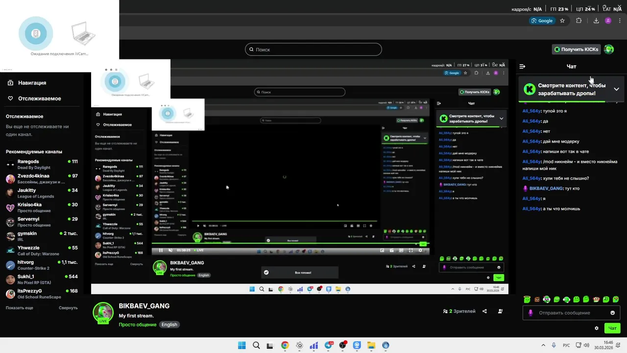Open the Chrome profile avatar

(x=608, y=21)
